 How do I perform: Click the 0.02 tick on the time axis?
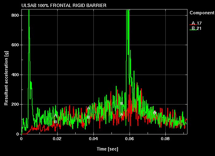(x=57, y=138)
